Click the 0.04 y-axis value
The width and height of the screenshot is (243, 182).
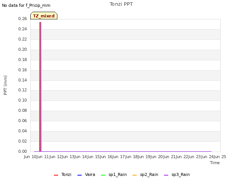click(x=23, y=131)
